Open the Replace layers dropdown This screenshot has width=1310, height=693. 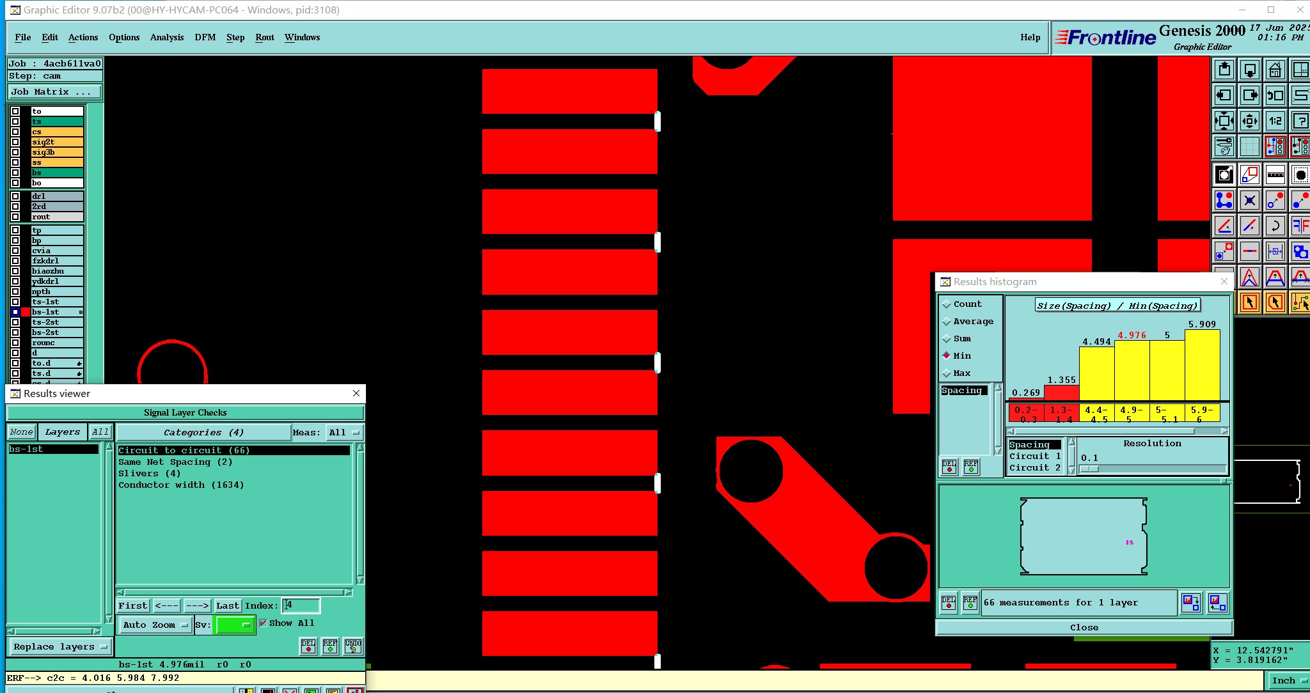(x=60, y=646)
